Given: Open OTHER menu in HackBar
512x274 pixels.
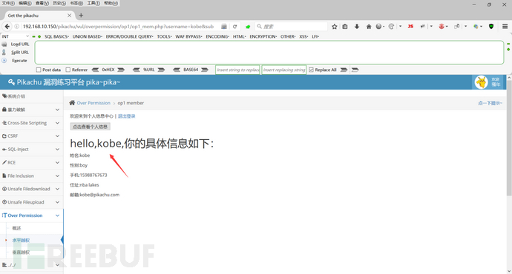Looking at the screenshot, I should 288,36.
